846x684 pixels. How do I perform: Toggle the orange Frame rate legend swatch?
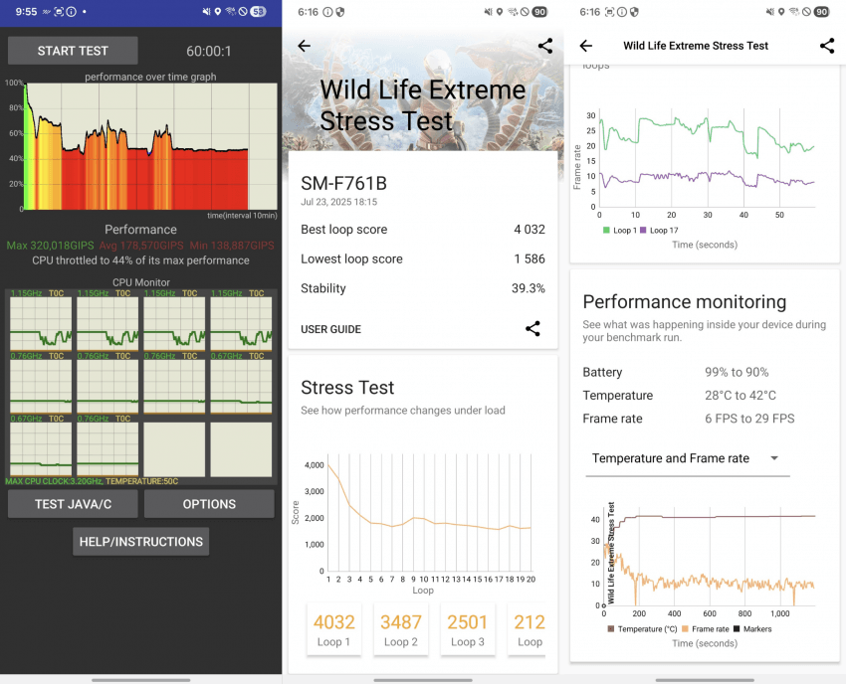[685, 629]
